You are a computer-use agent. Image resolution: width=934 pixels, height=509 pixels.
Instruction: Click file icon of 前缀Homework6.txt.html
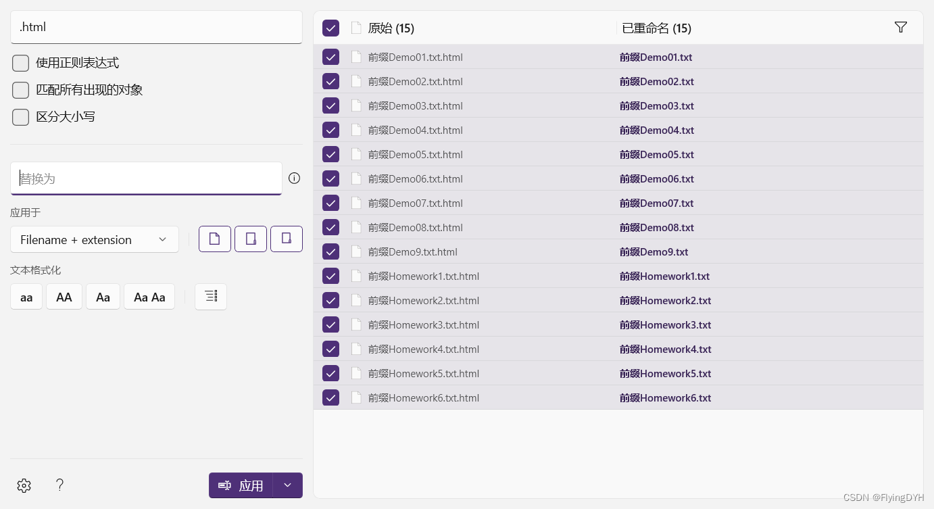[356, 398]
